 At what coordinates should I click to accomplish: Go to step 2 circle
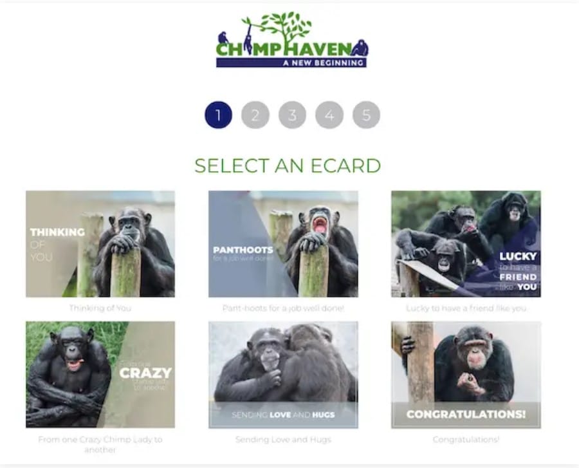tap(255, 115)
